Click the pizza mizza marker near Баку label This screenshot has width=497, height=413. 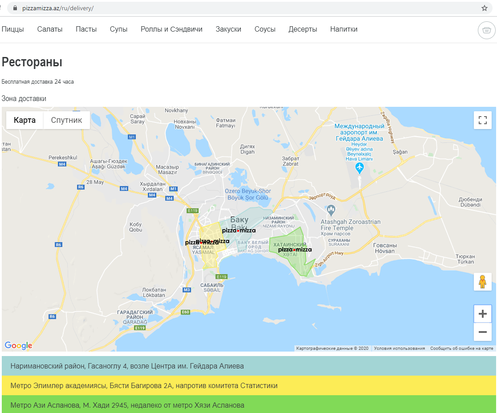pyautogui.click(x=239, y=231)
